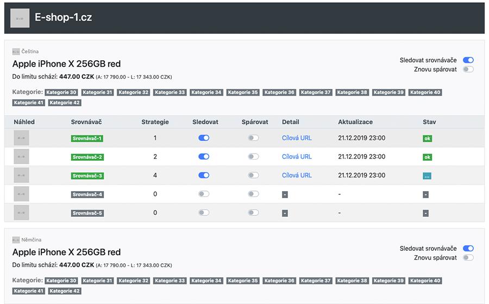Toggle Sledovat for Srovnávač-1
This screenshot has height=304, width=489.
pyautogui.click(x=204, y=138)
